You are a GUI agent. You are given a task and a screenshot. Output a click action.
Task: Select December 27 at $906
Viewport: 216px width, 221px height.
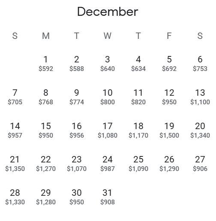pyautogui.click(x=200, y=164)
